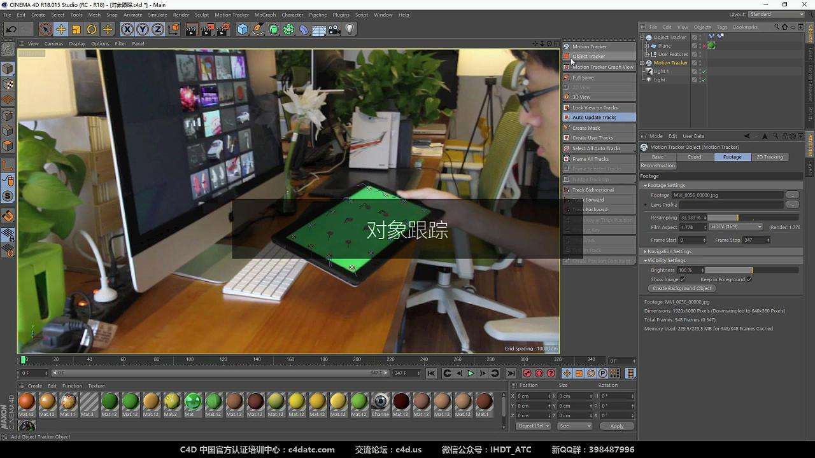Screen dimensions: 815x458
Task: Switch the coordinate system icon
Action: tap(174, 29)
